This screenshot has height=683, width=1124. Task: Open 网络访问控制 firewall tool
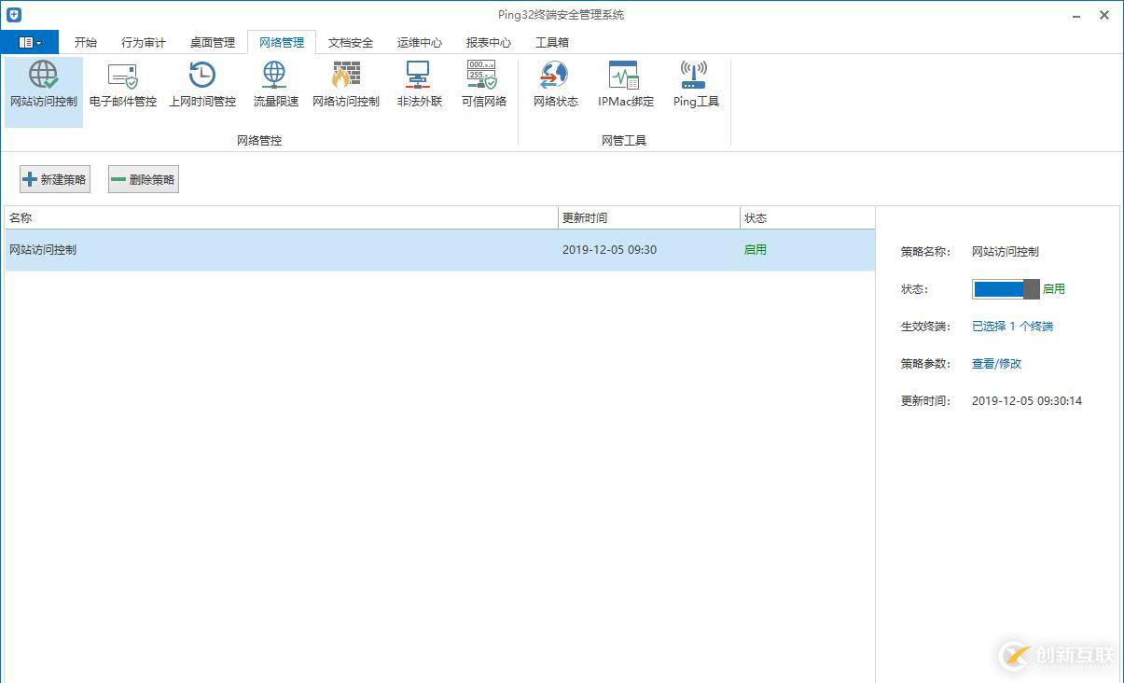click(346, 85)
